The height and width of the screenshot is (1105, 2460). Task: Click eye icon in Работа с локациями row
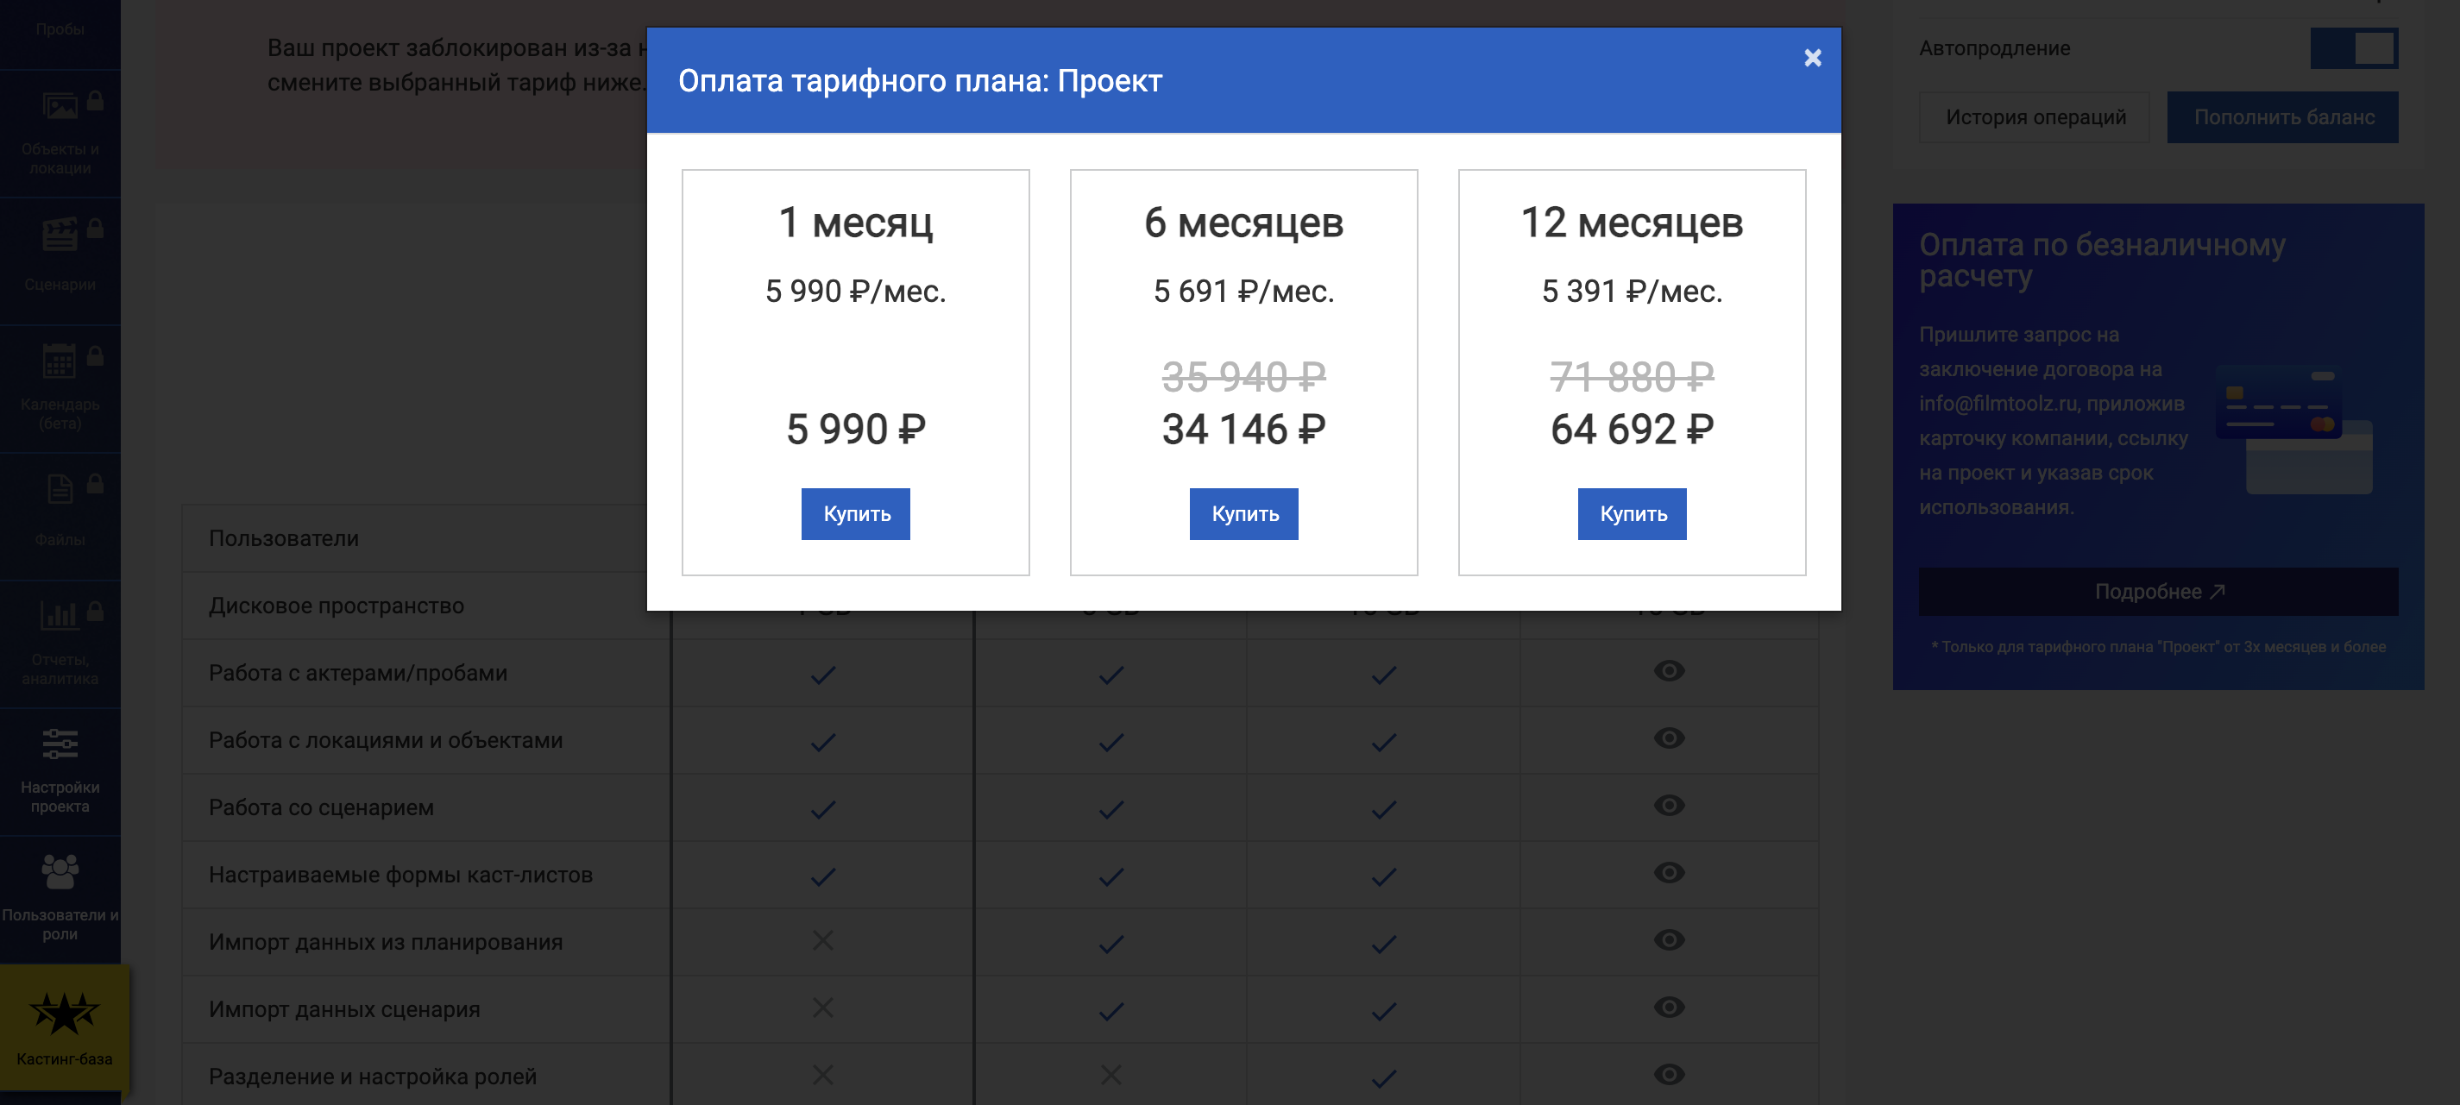[1669, 738]
